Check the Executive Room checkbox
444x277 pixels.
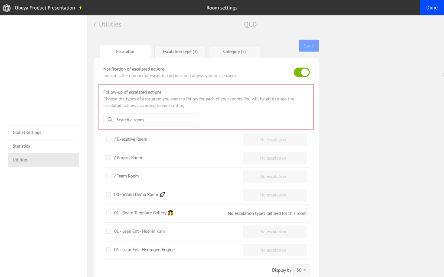pyautogui.click(x=108, y=139)
